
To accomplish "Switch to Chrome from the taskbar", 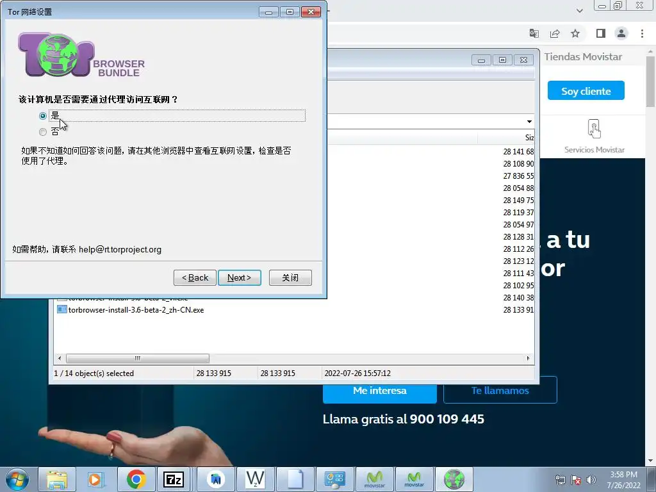I will coord(136,479).
